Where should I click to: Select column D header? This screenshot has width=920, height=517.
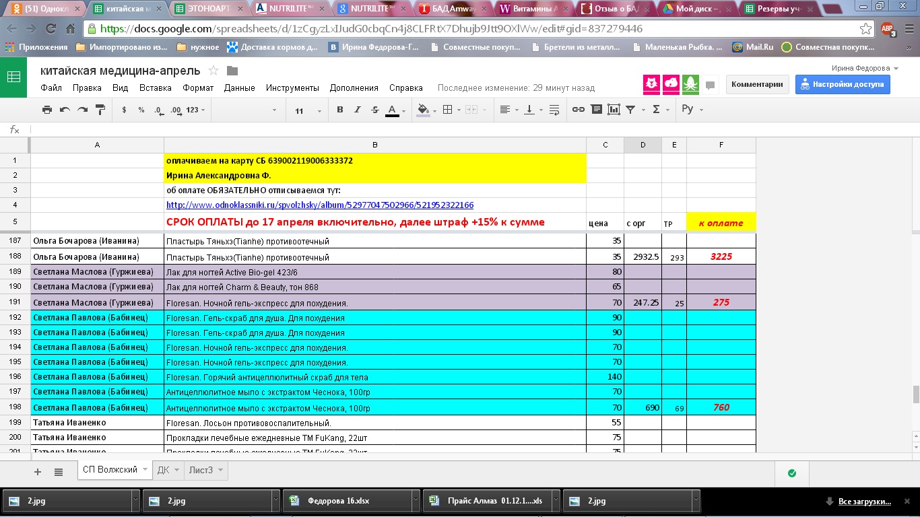tap(643, 145)
